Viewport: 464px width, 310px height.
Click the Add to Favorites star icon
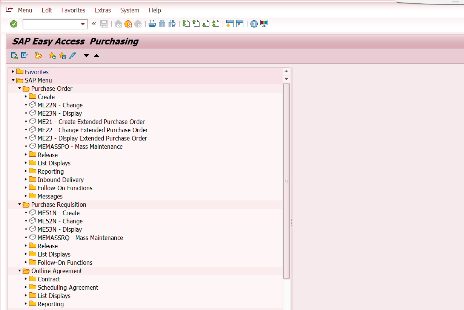pyautogui.click(x=52, y=56)
